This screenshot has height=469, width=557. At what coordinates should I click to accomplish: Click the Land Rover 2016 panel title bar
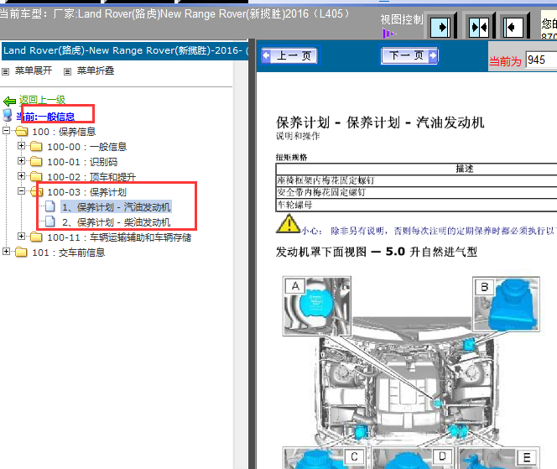click(125, 50)
